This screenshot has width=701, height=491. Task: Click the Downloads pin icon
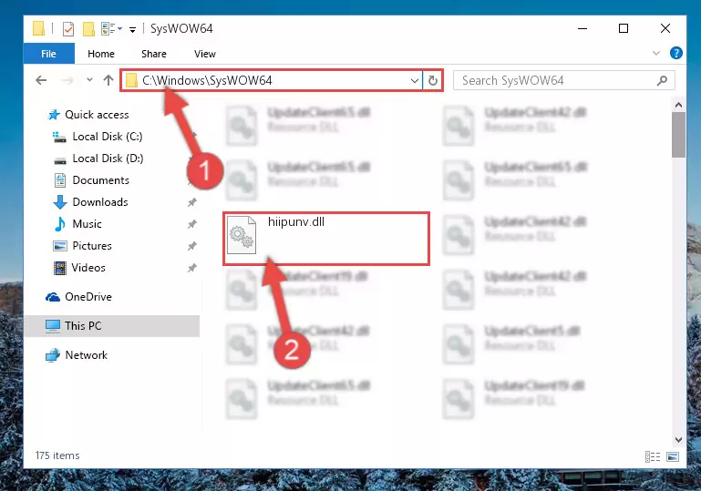191,202
